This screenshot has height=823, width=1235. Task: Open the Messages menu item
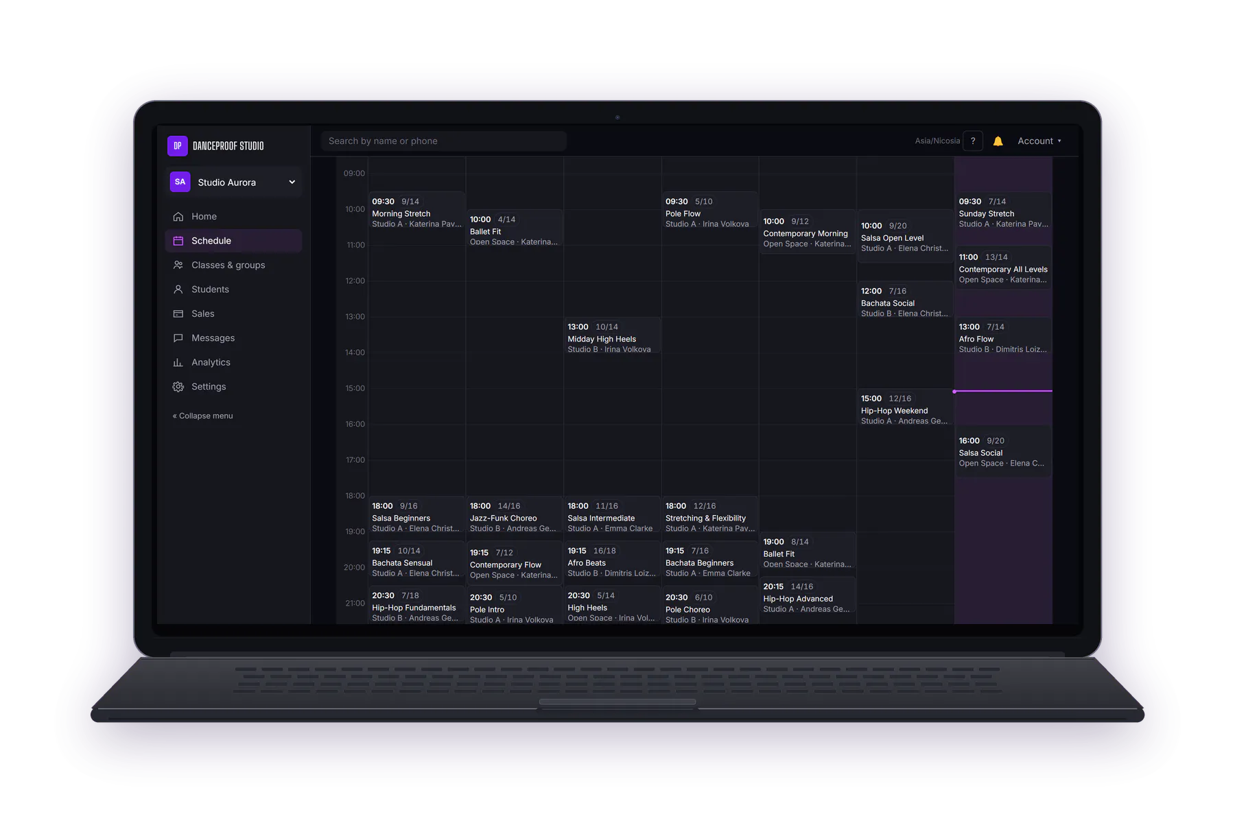pyautogui.click(x=233, y=338)
